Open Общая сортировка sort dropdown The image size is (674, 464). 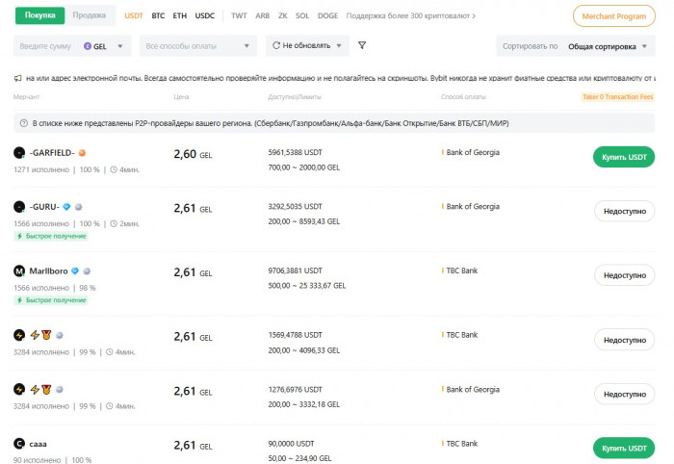pos(607,46)
